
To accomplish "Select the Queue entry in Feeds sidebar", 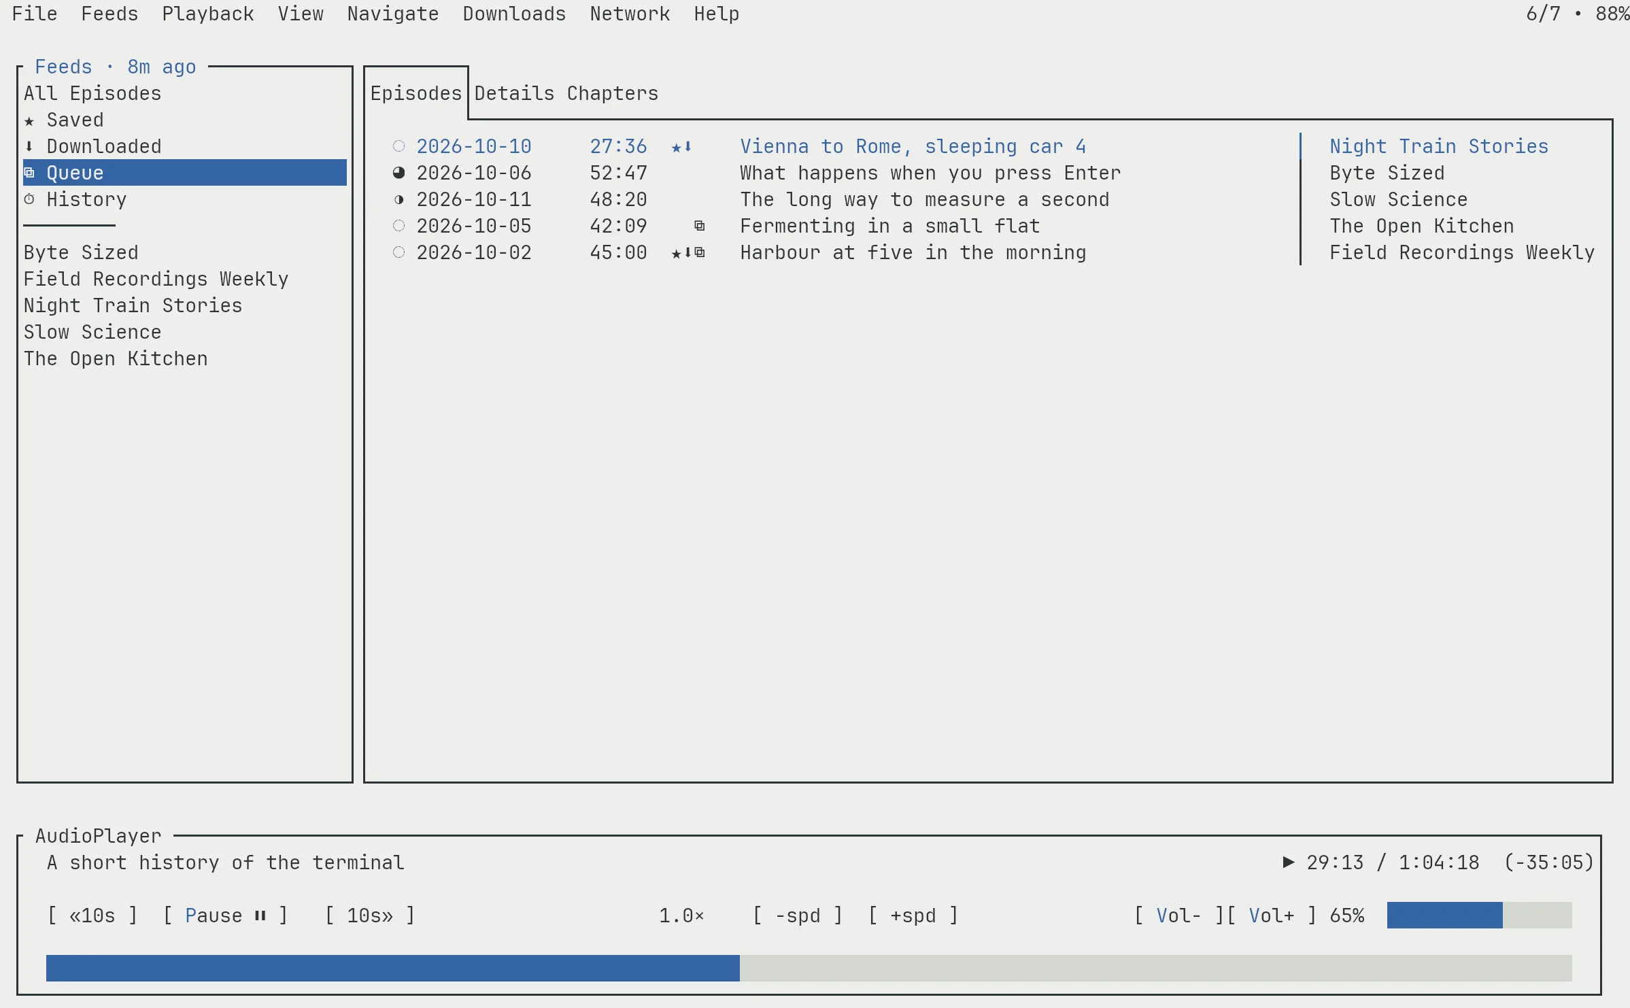I will point(185,173).
